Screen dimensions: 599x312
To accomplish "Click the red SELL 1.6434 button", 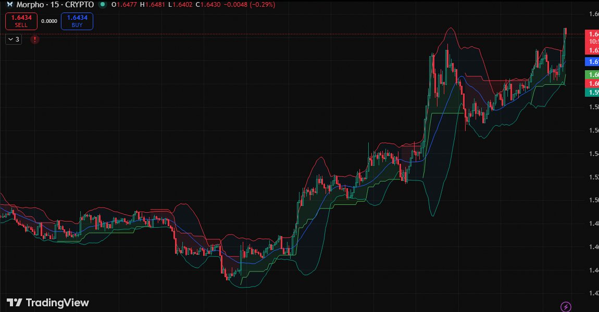I will (x=21, y=21).
